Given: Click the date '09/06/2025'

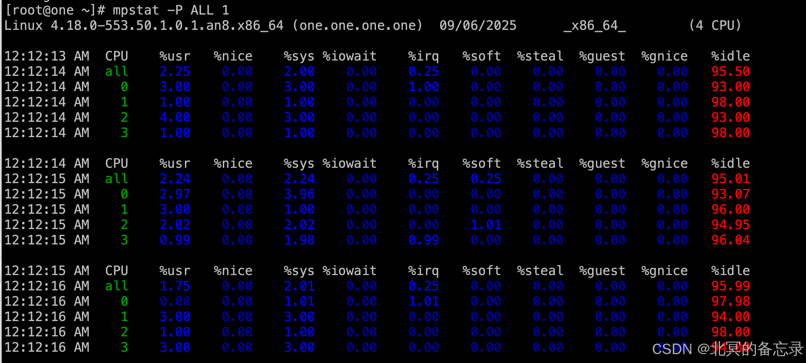Looking at the screenshot, I should tap(478, 25).
